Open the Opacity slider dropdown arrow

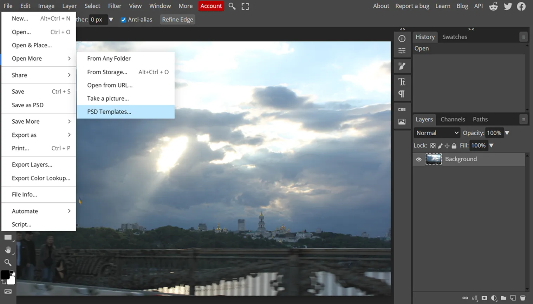tap(507, 133)
